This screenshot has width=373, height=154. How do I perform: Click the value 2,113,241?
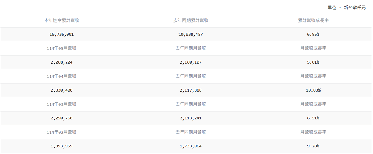(x=191, y=118)
